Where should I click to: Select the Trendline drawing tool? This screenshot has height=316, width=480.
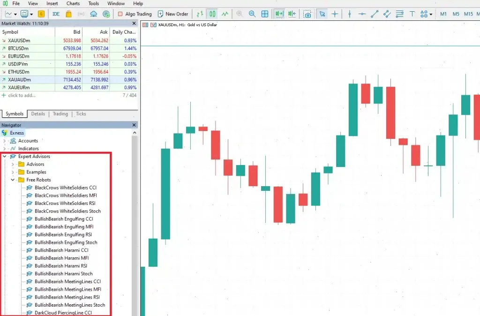click(x=375, y=14)
